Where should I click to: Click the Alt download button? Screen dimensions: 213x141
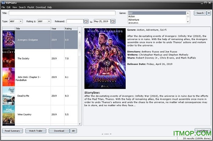point(73,131)
